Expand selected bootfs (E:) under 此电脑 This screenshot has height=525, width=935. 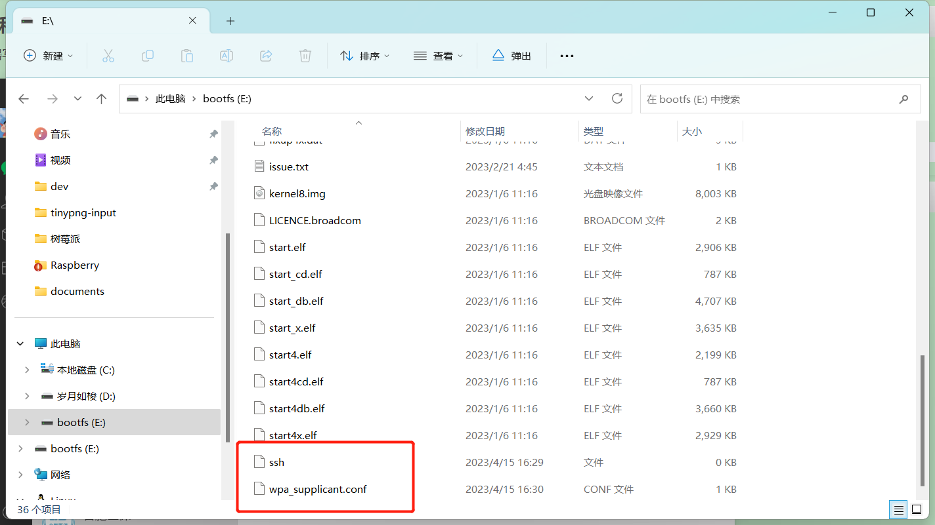click(27, 422)
